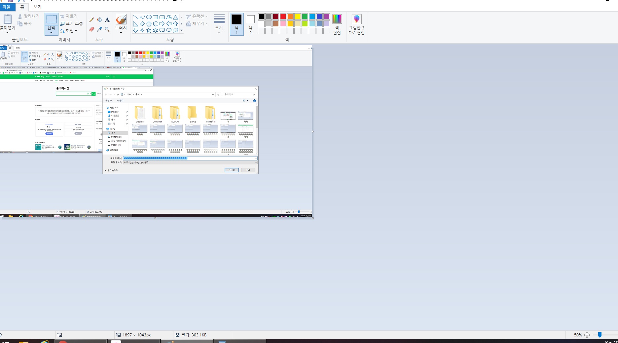Choose the cloud callout shape
Screen dimensions: 618x343
pyautogui.click(x=175, y=30)
